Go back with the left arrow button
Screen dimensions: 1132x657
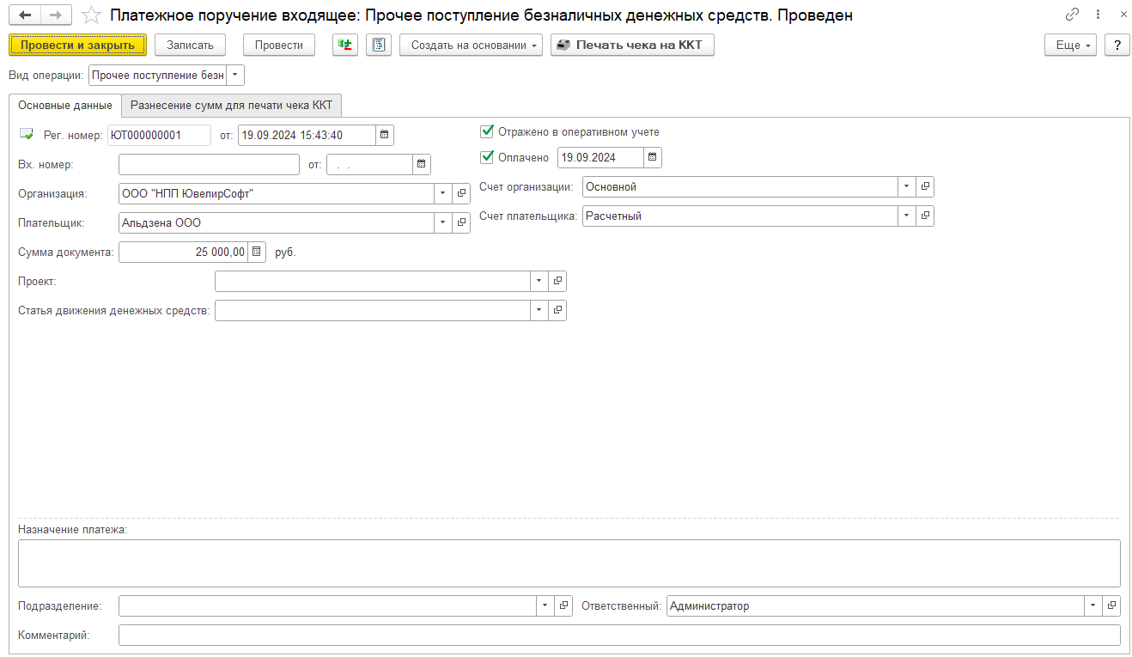24,15
